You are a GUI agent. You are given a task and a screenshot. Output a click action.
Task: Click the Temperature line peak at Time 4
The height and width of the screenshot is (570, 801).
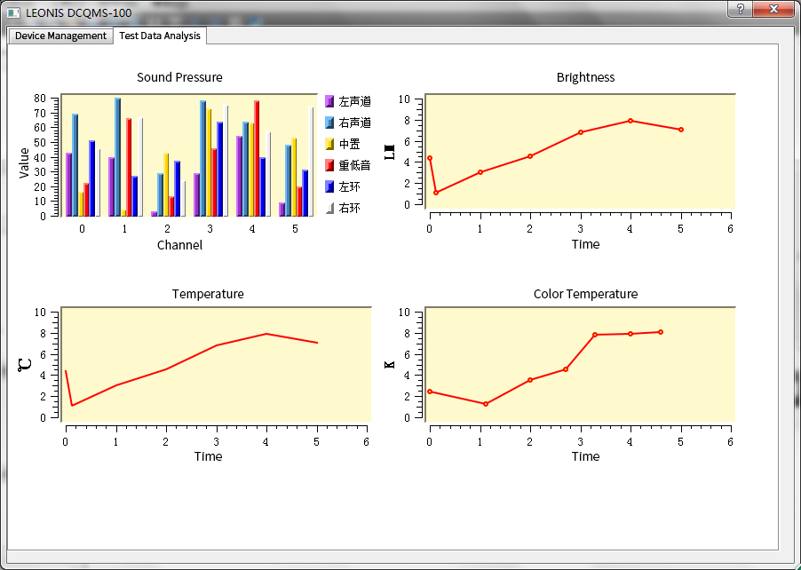(x=266, y=334)
